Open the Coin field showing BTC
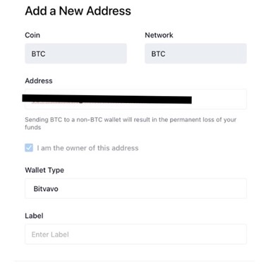Viewport: 273px width, 266px height. pos(75,54)
